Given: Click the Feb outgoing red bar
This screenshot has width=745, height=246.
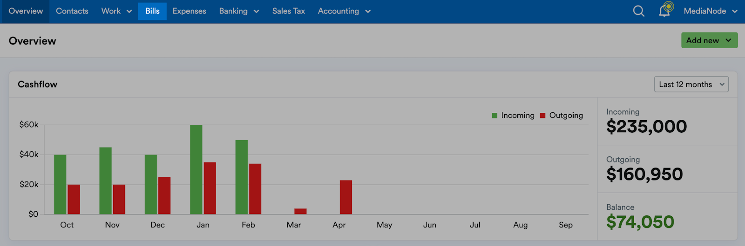Looking at the screenshot, I should click(255, 189).
